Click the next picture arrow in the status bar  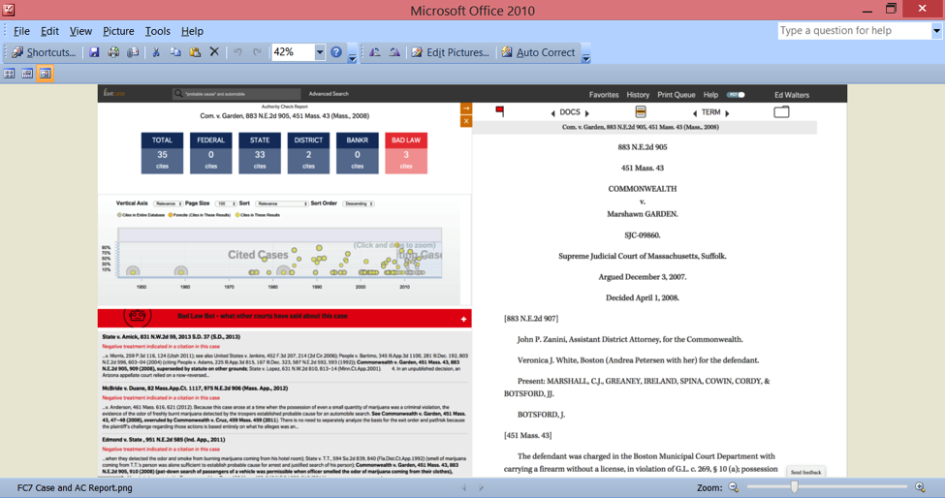[481, 487]
